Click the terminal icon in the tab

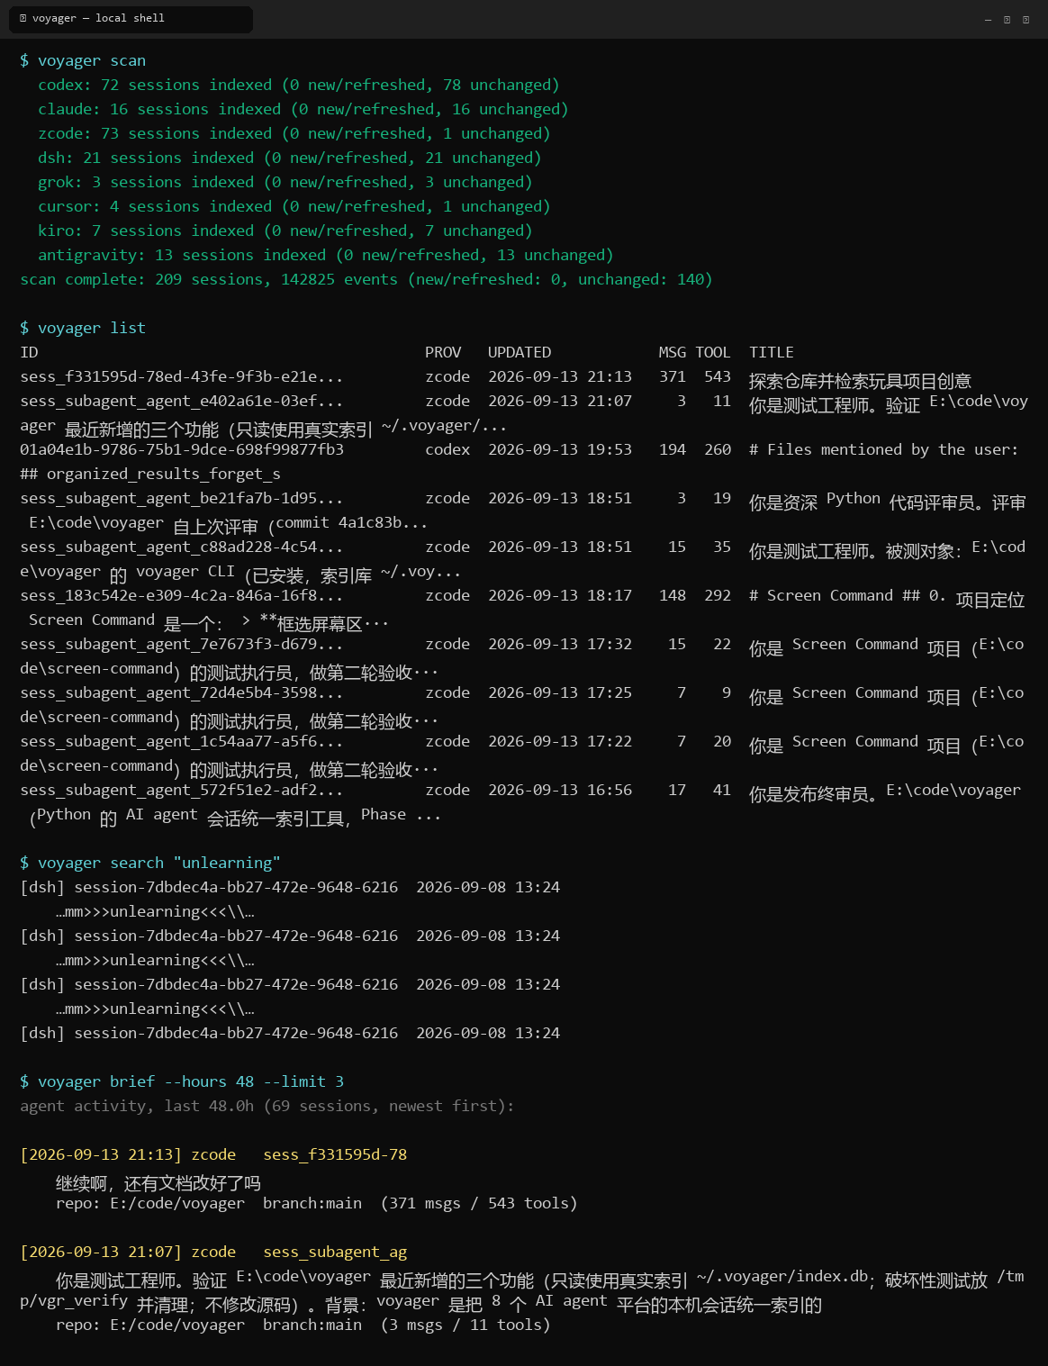click(x=23, y=18)
